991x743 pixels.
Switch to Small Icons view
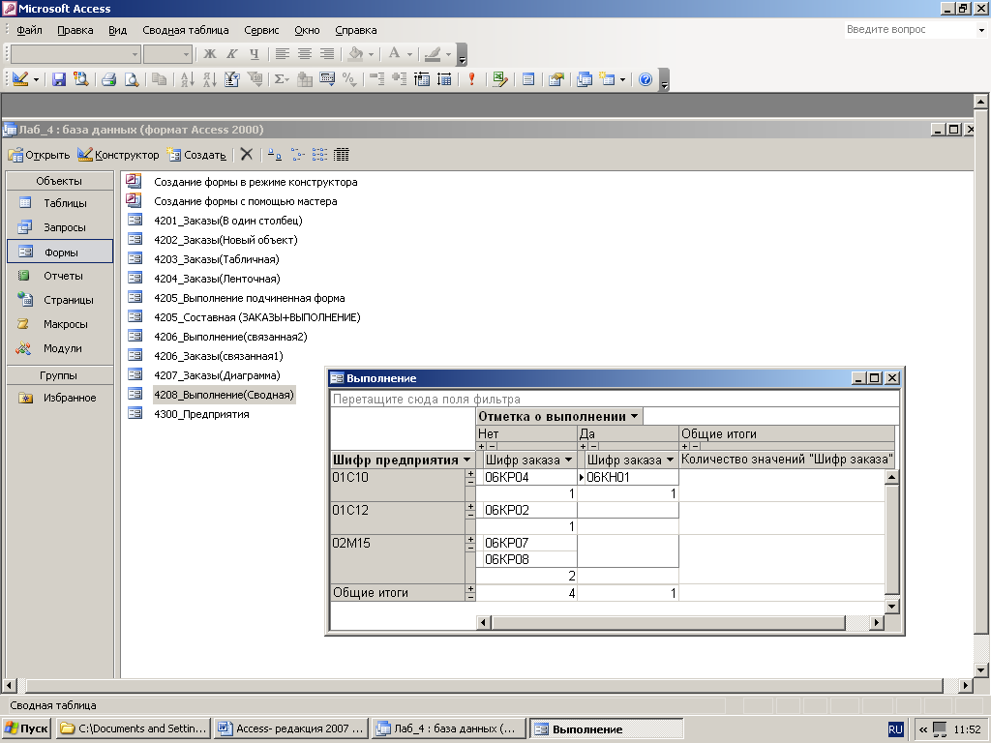(297, 155)
